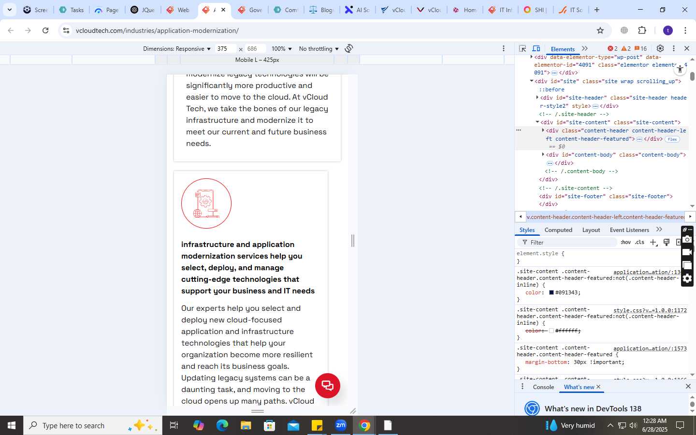Open the yellow warnings count indicator

[x=626, y=48]
